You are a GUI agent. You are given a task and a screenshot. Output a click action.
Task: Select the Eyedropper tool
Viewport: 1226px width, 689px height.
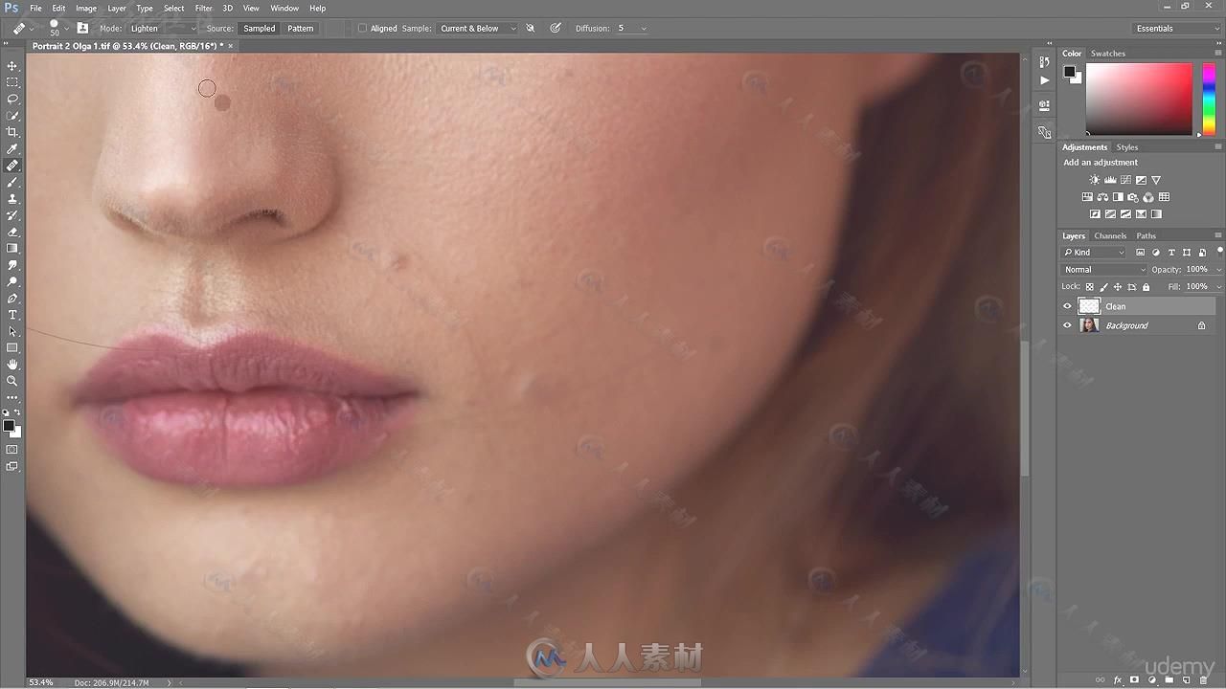(12, 149)
